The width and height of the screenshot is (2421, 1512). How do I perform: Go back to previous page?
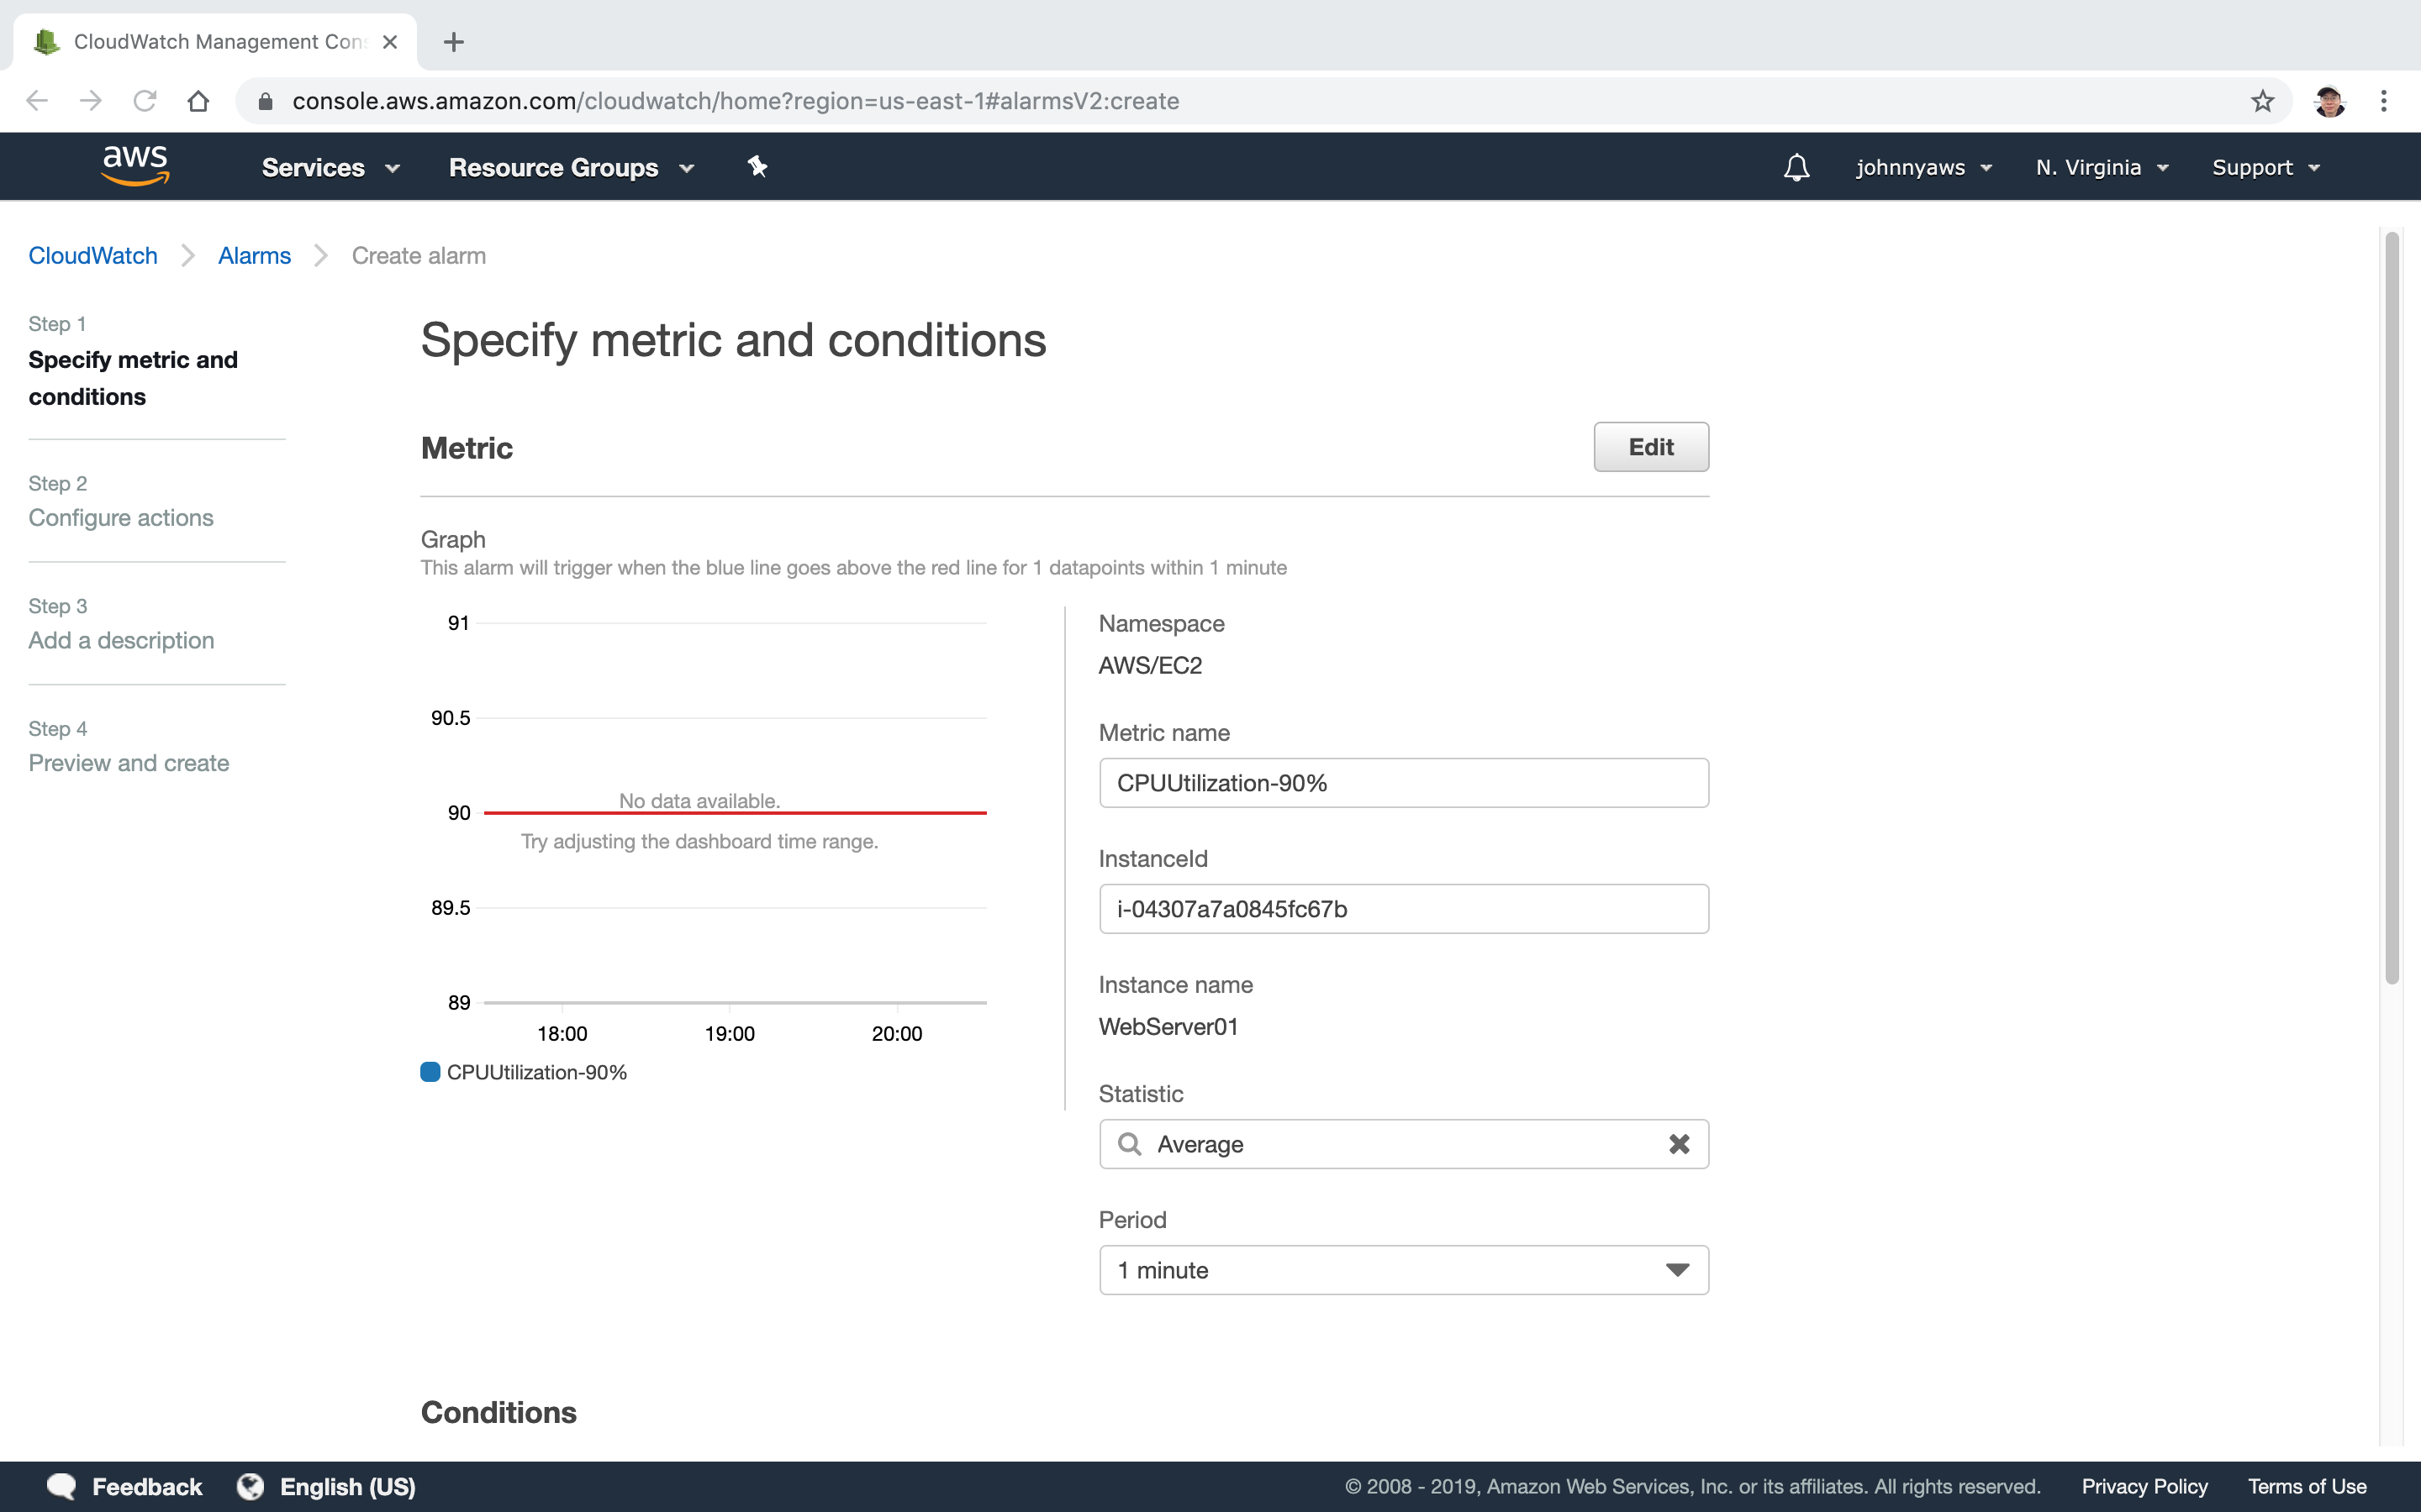37,101
